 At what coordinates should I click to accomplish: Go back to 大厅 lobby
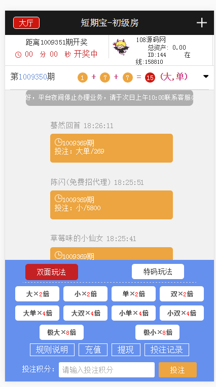26,23
